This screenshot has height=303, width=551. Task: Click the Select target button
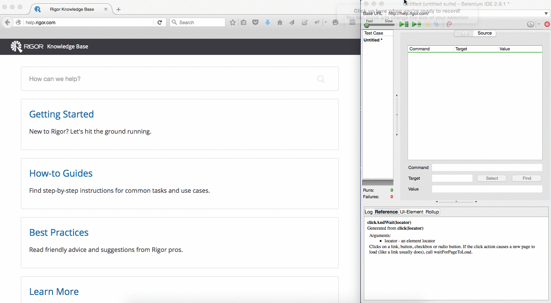pos(492,178)
